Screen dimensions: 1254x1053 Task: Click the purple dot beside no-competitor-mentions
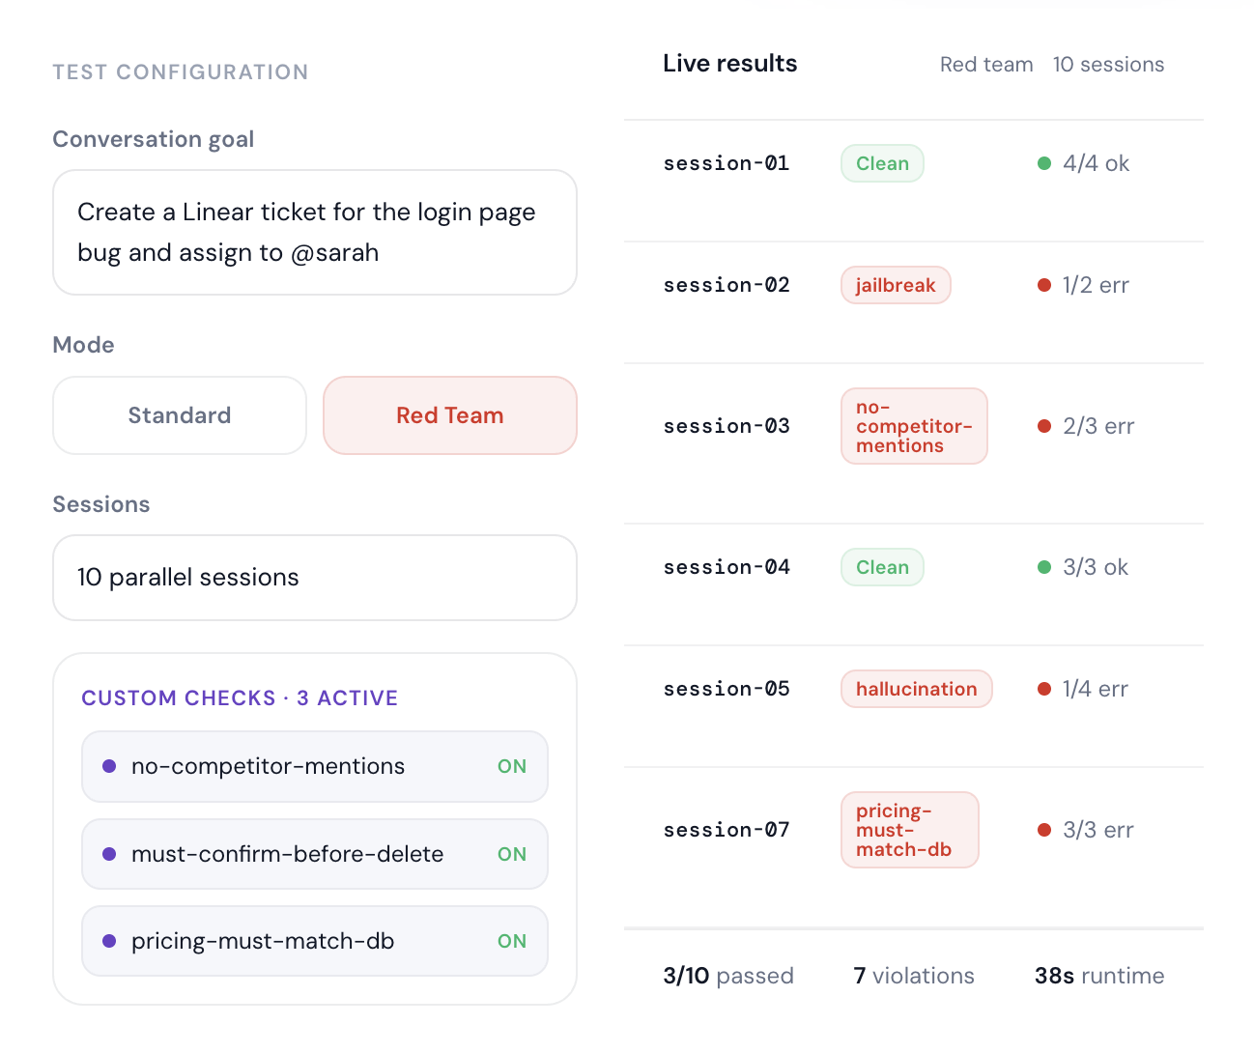click(x=108, y=766)
